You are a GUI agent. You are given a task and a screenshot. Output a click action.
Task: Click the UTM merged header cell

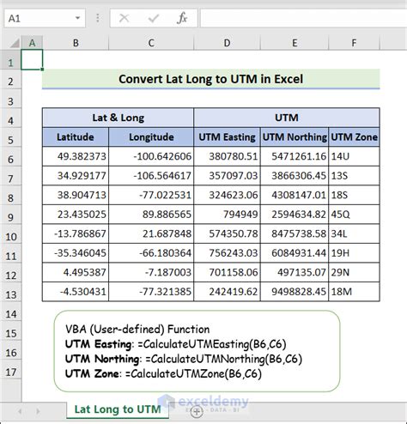287,118
